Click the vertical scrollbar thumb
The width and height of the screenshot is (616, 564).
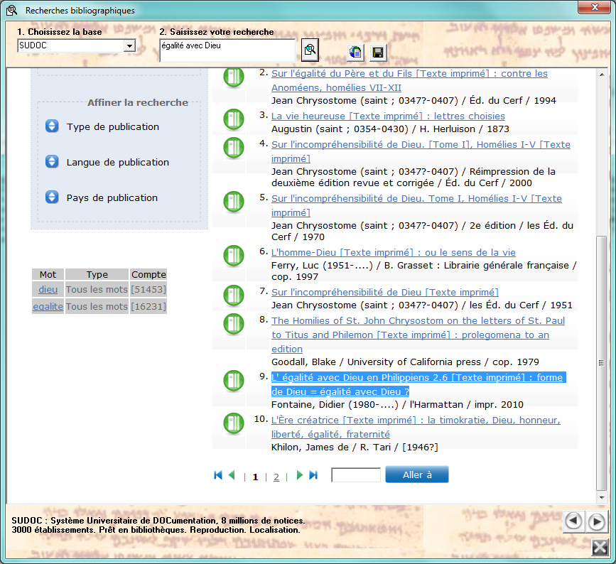(x=602, y=363)
